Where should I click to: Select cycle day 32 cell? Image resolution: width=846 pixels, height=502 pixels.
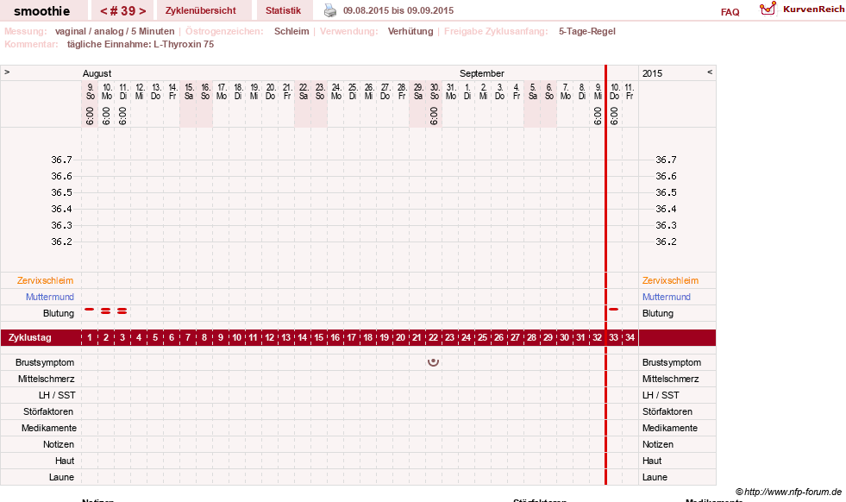(597, 337)
